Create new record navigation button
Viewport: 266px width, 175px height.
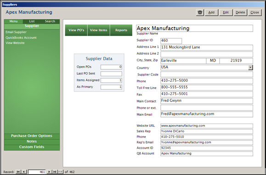point(60,172)
